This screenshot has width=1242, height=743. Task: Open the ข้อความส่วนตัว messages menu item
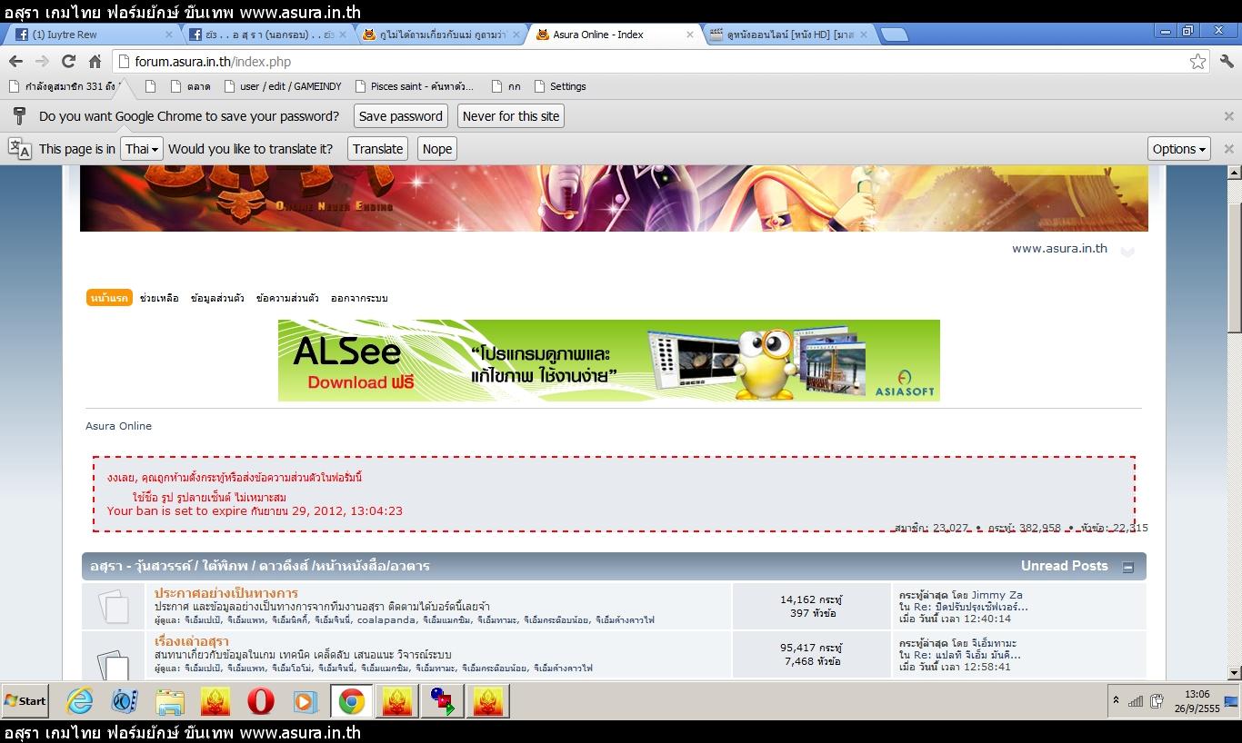[x=287, y=298]
